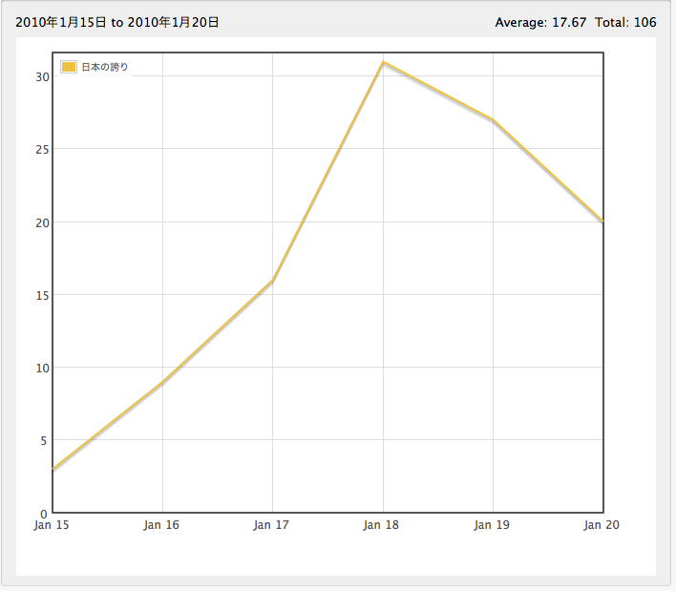
Task: Click the last data point at Jan 20
Action: point(602,222)
